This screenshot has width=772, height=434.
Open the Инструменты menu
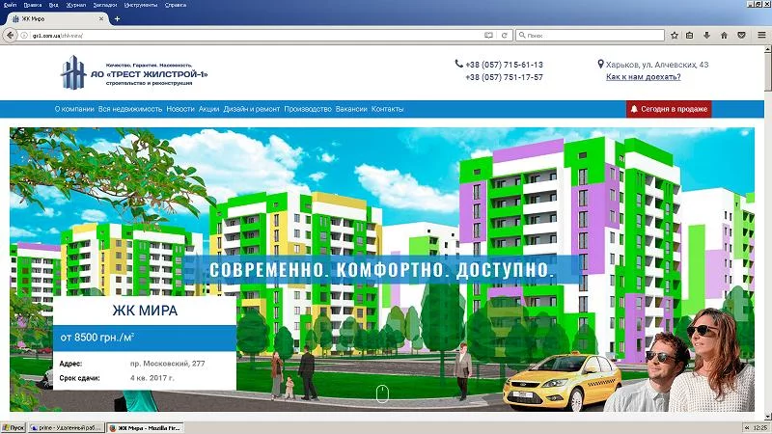(x=141, y=5)
